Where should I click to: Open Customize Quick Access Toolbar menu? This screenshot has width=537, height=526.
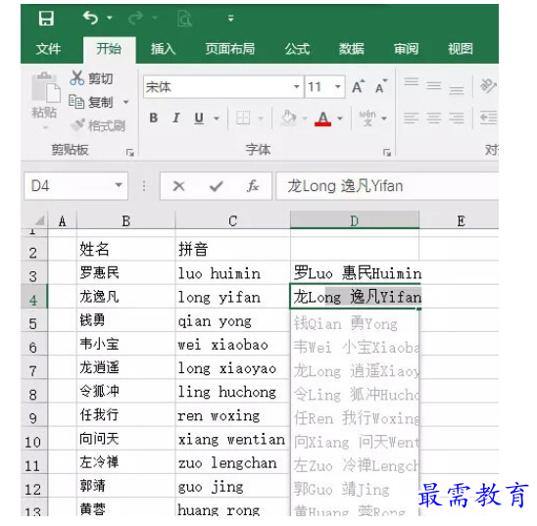pos(231,19)
